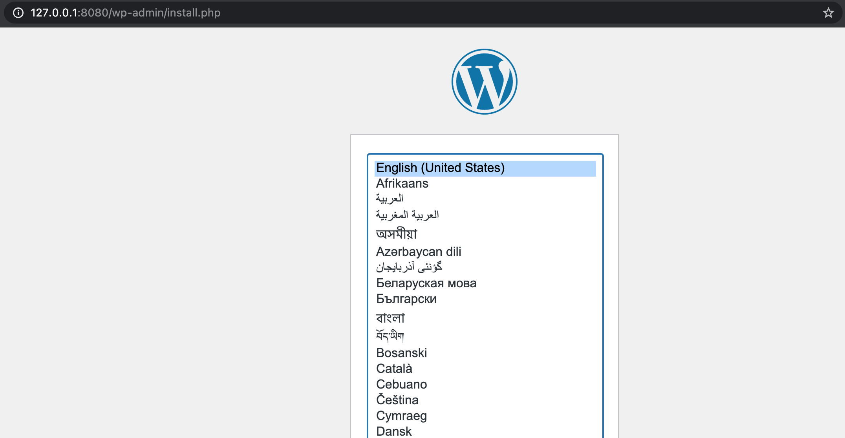Choose العربية المغربية language option
Viewport: 845px width, 438px height.
click(x=407, y=215)
